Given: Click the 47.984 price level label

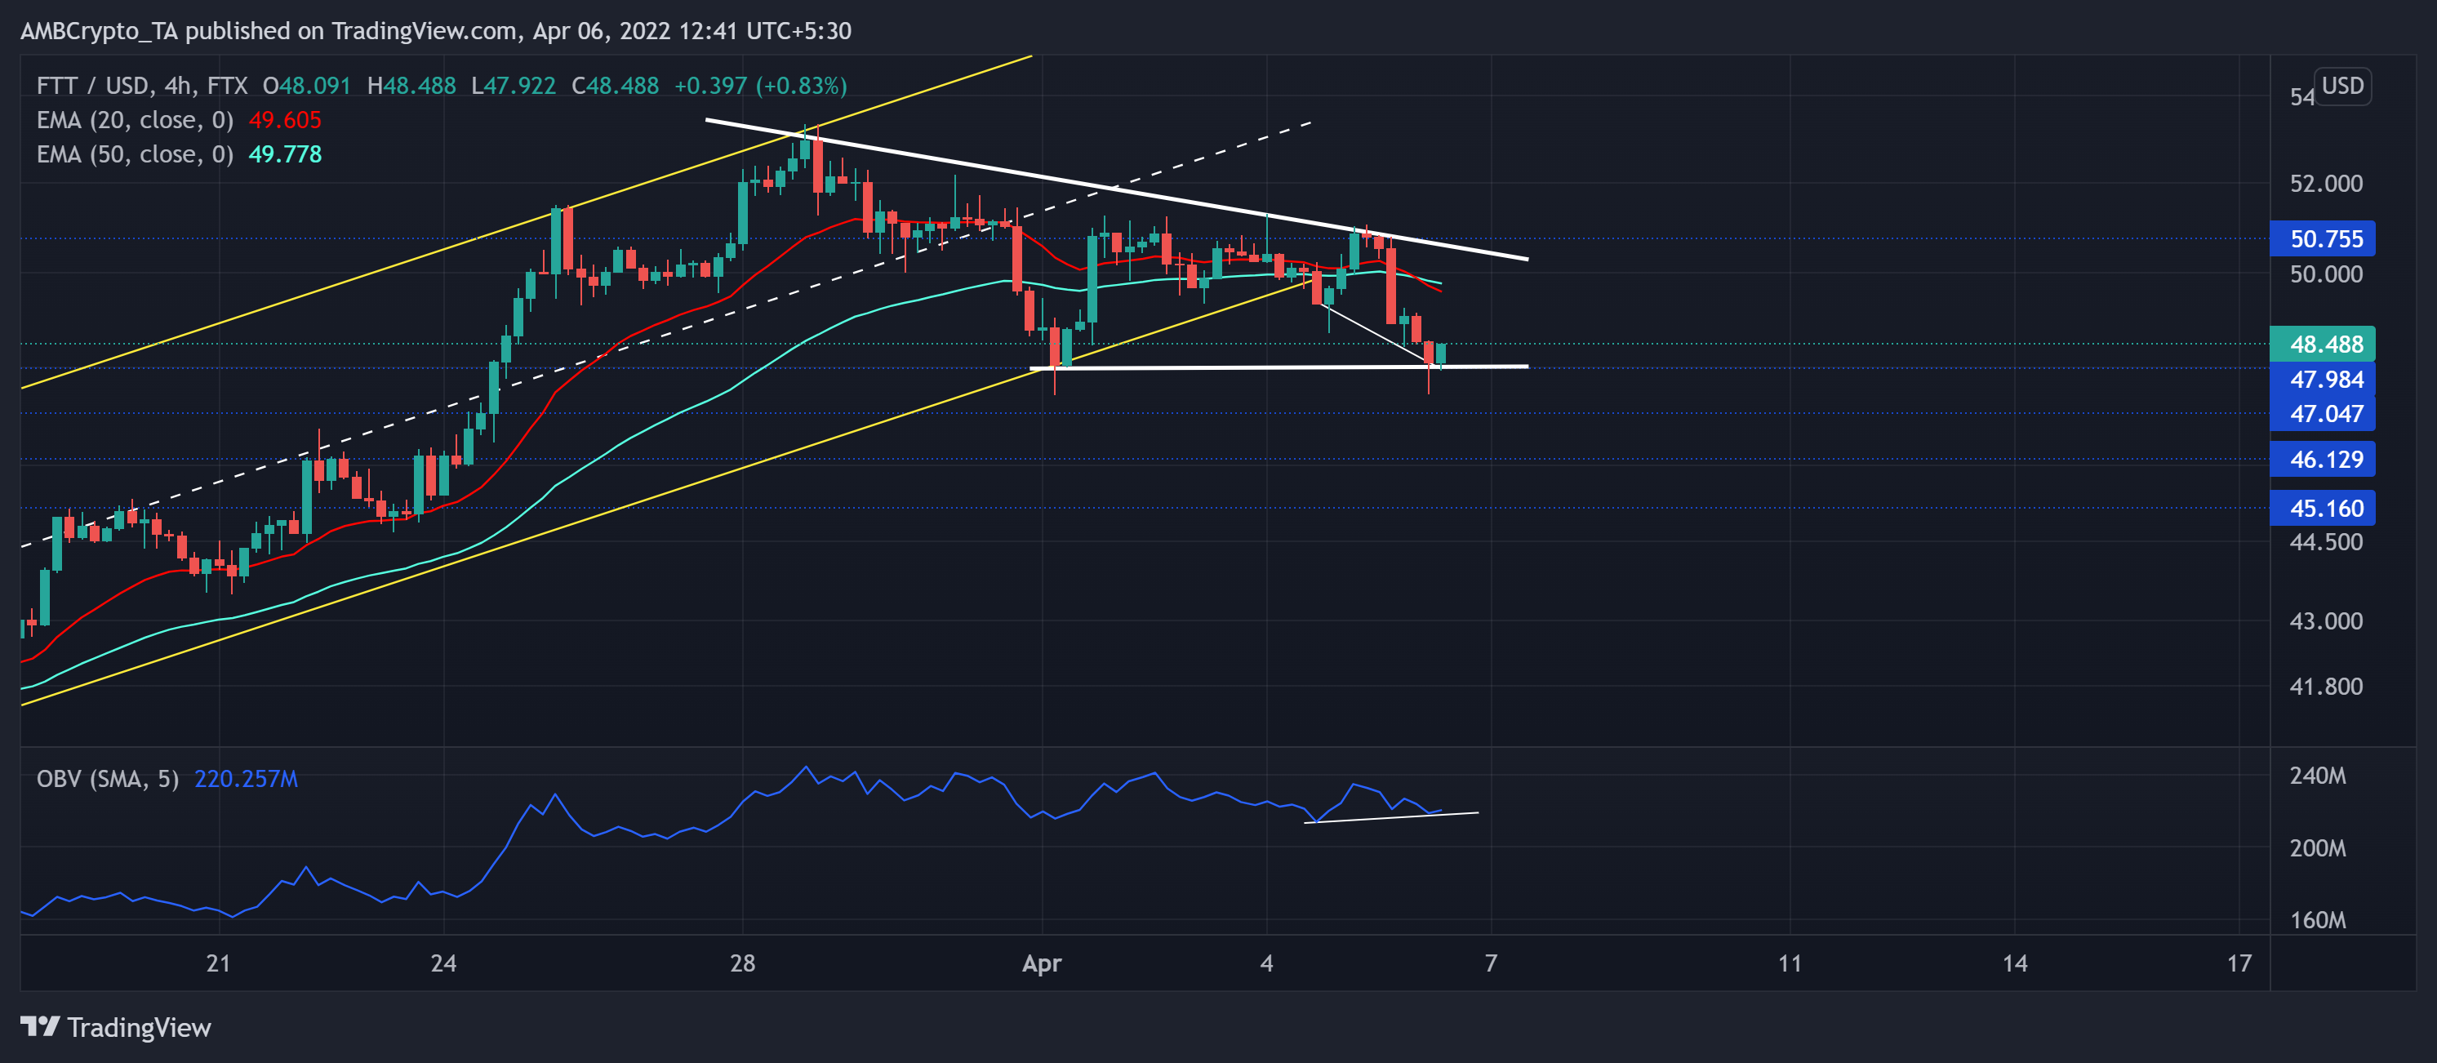Looking at the screenshot, I should click(x=2323, y=380).
